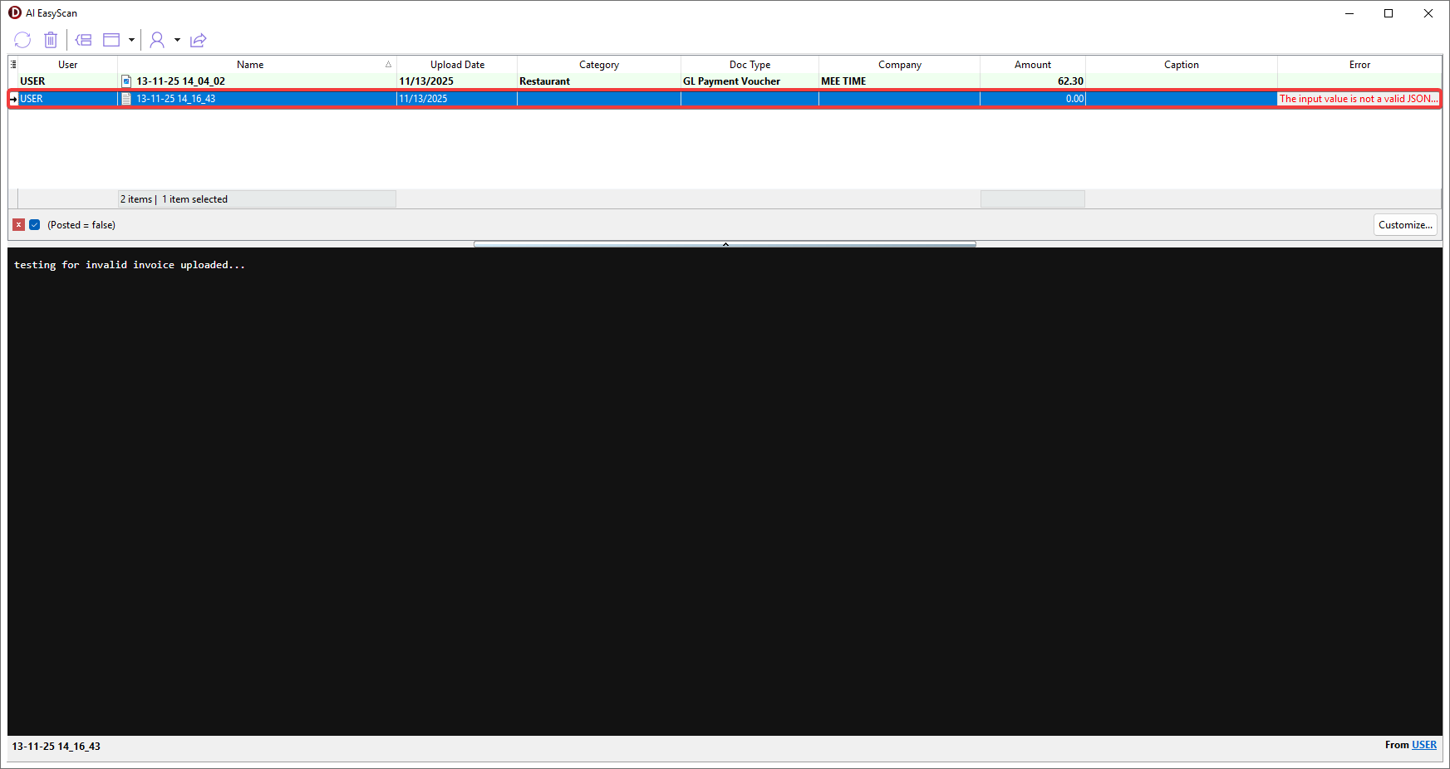Open the layout icon dropdown arrow
Image resolution: width=1450 pixels, height=769 pixels.
131,40
